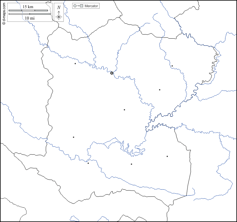Select the southeastern city dot near the straight border
This screenshot has width=237, height=222.
pos(167,156)
